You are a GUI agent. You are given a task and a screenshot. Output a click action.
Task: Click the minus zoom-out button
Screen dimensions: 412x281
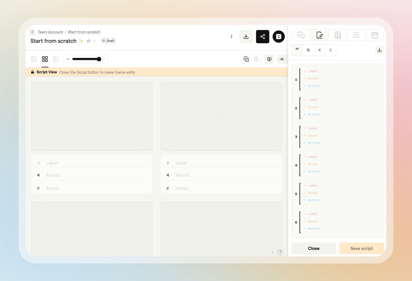(68, 59)
